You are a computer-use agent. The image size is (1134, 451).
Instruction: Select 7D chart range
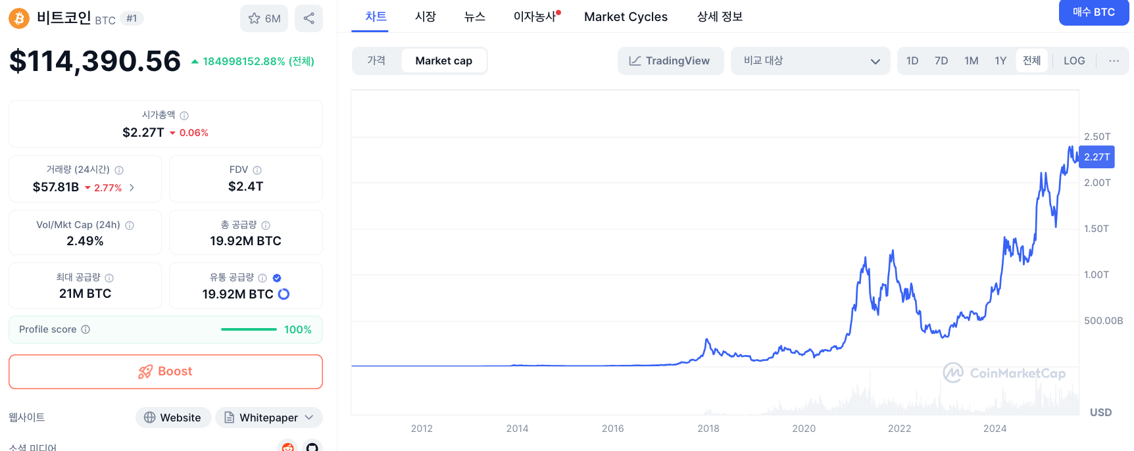point(941,60)
